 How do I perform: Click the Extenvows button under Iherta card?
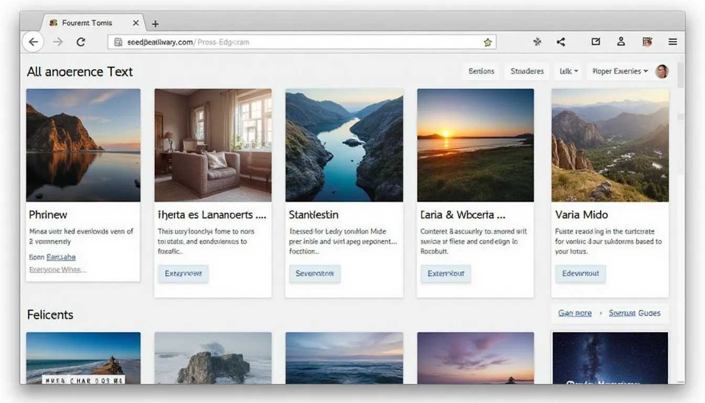tap(183, 274)
